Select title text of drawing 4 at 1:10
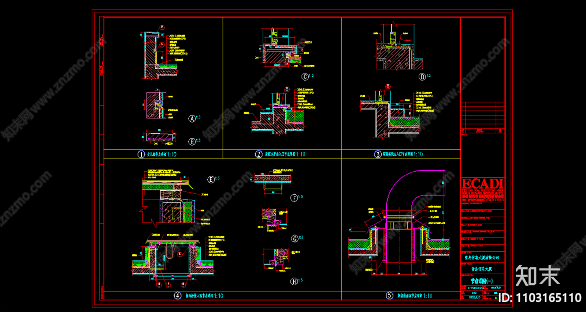The width and height of the screenshot is (586, 312). [204, 296]
